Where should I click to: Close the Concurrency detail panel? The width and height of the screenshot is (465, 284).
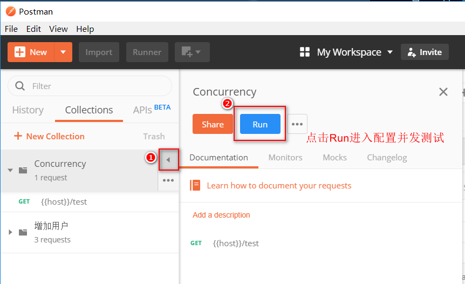[x=443, y=92]
